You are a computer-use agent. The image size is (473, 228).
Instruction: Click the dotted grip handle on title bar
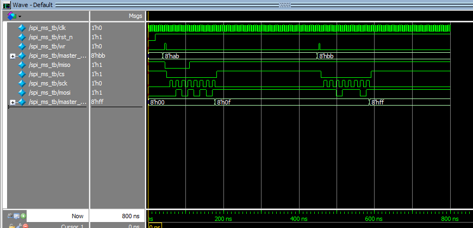pos(285,4)
